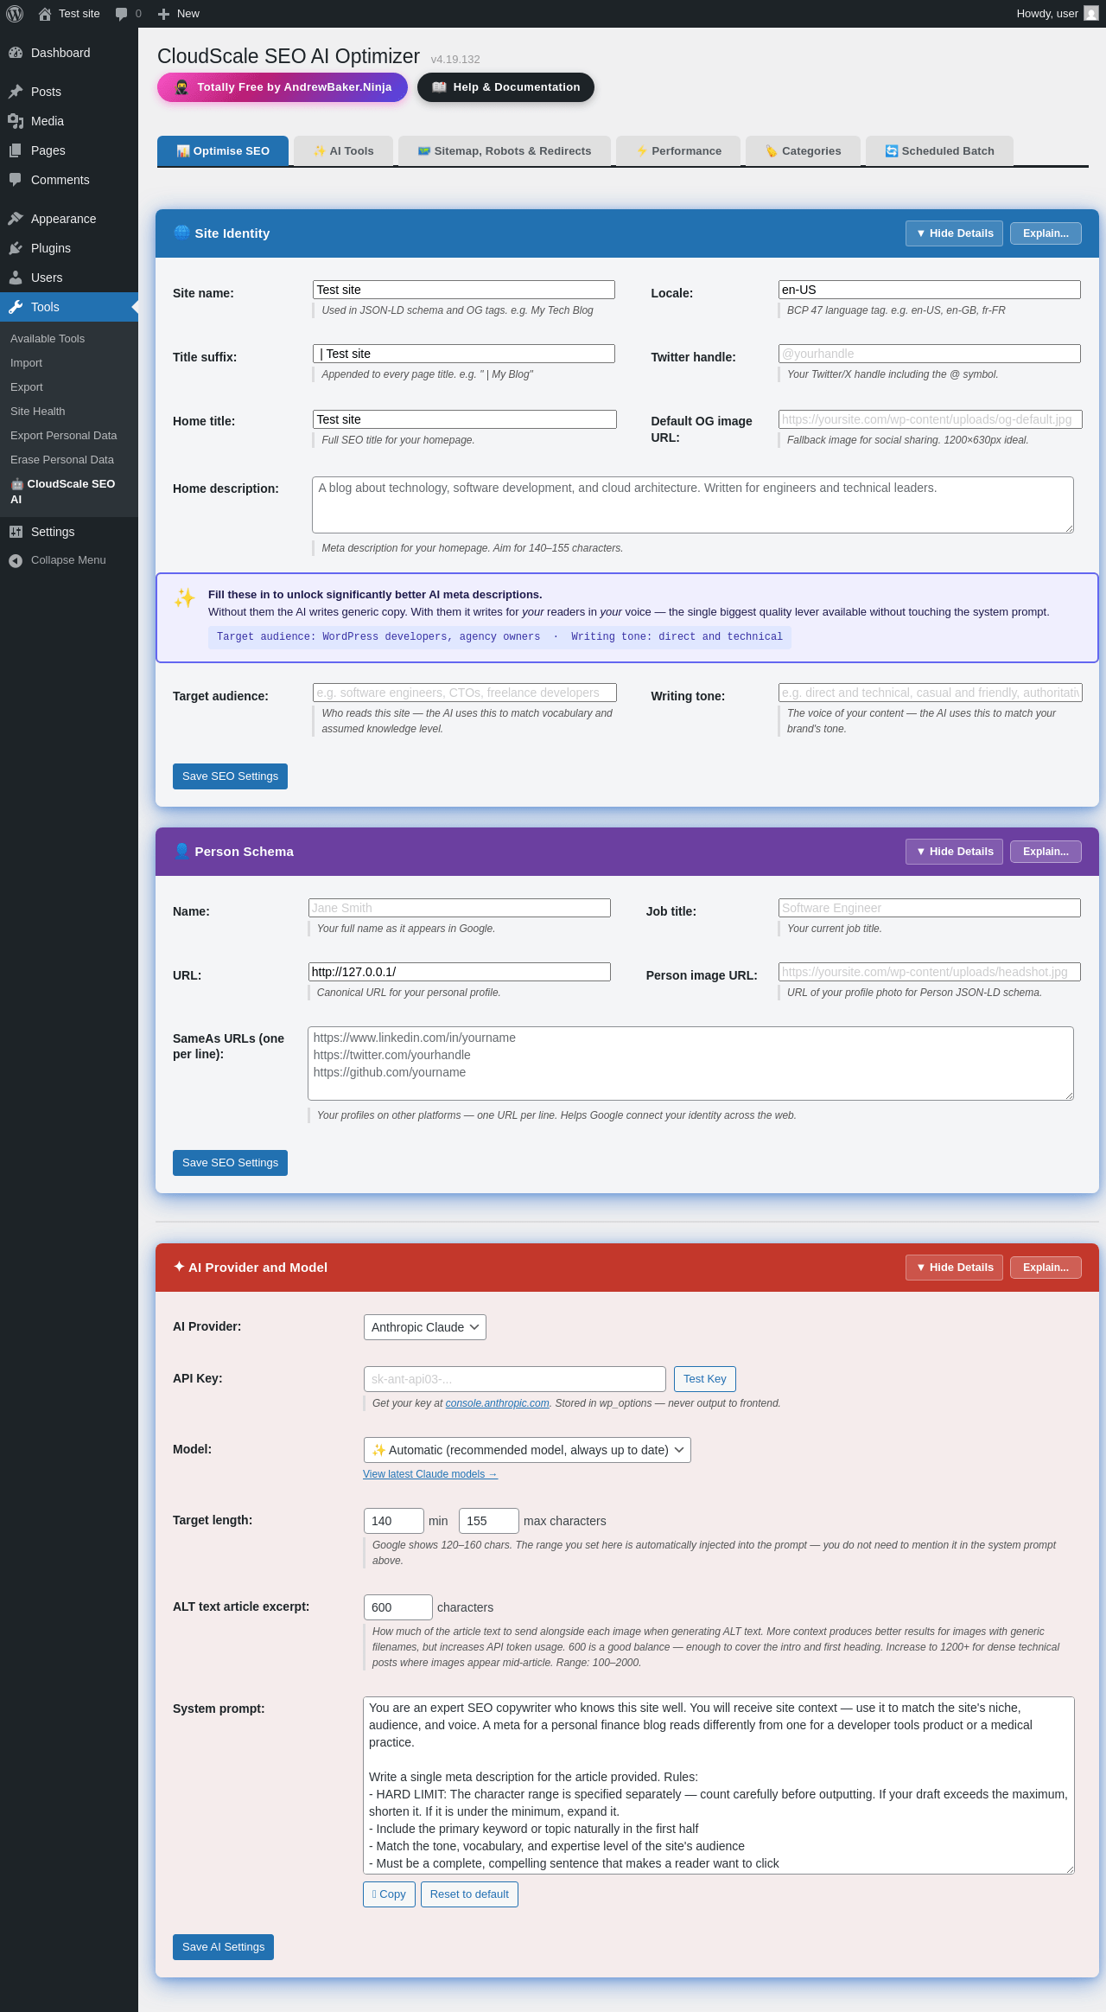Click the Plugins plug icon
The width and height of the screenshot is (1106, 2012).
tap(16, 248)
